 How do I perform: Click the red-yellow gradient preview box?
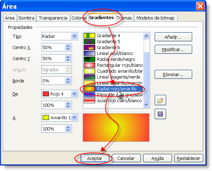116,127
